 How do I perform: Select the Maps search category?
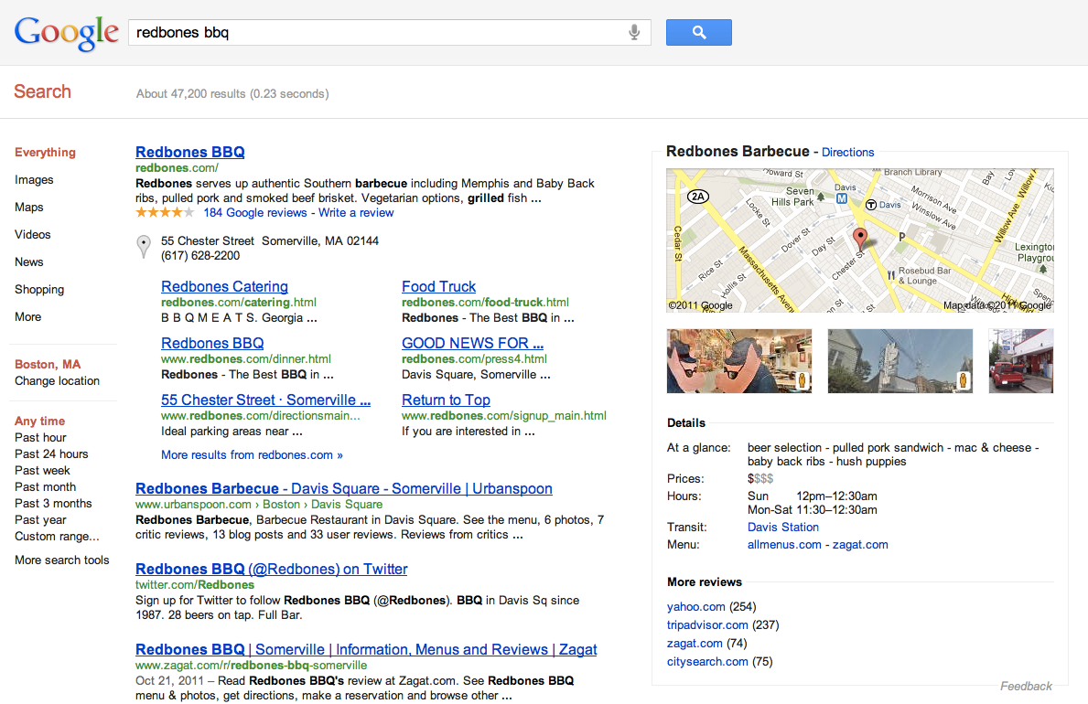tap(29, 208)
